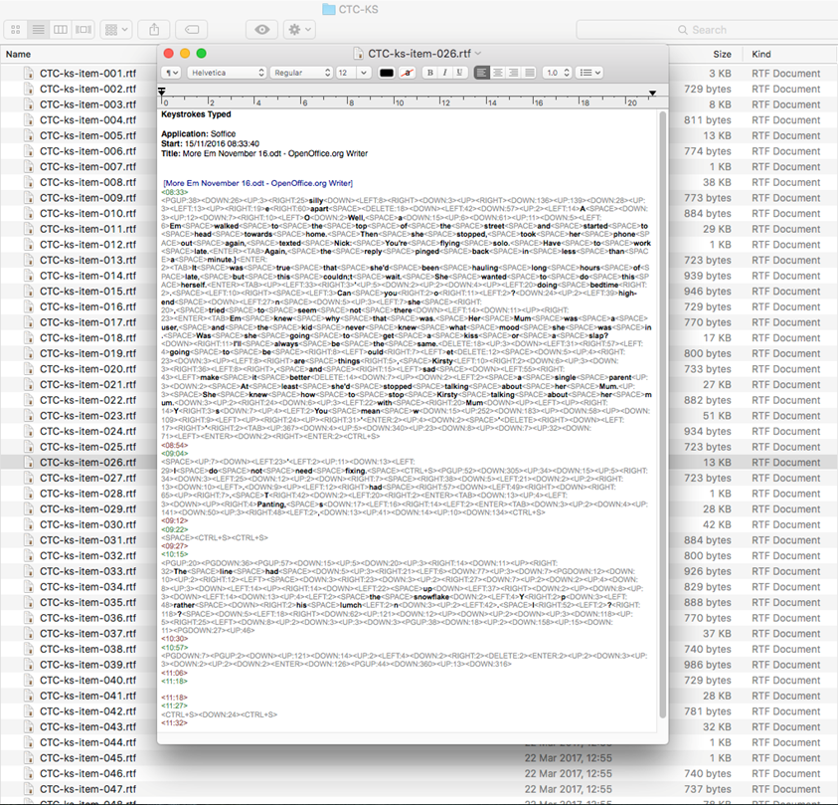Click the Finder edit tags icon

coord(194,30)
